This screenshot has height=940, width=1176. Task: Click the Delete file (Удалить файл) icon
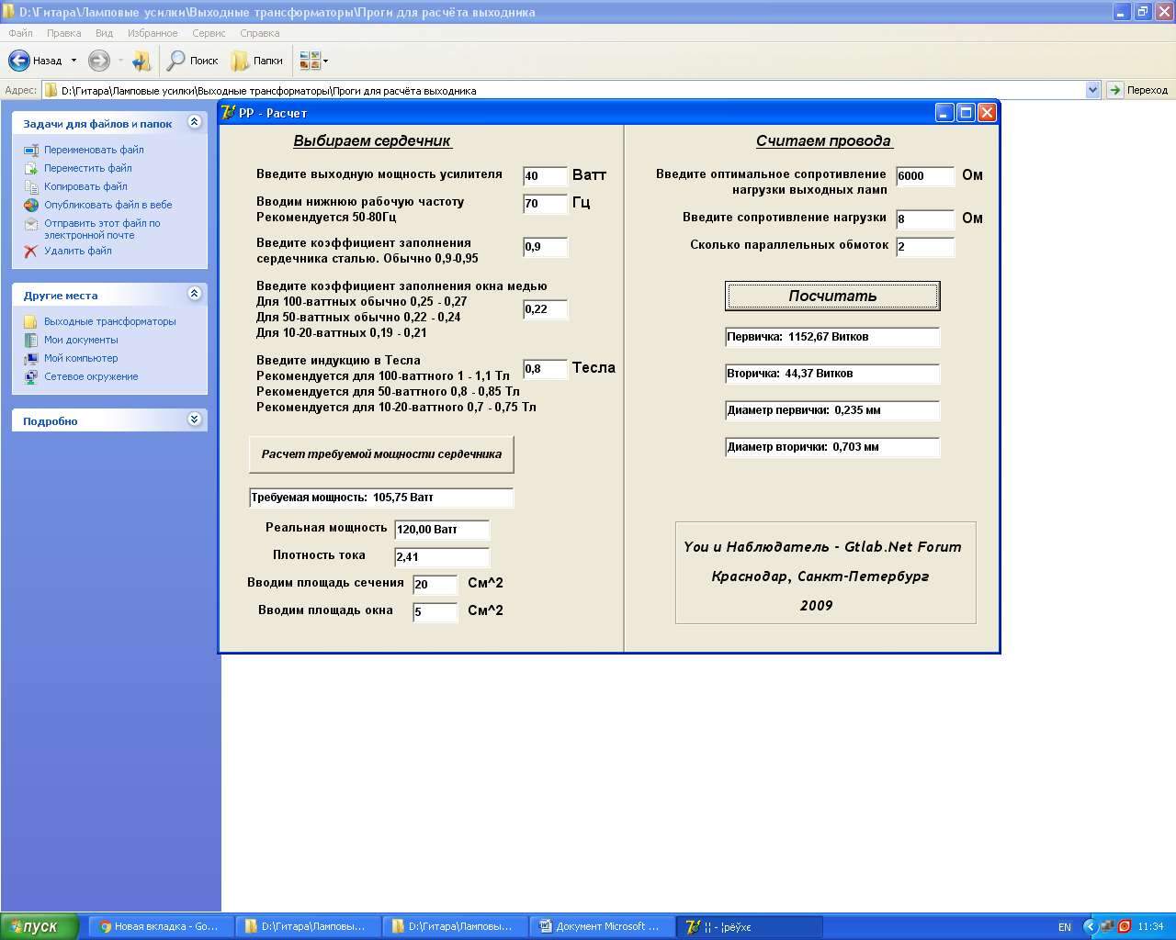click(30, 251)
